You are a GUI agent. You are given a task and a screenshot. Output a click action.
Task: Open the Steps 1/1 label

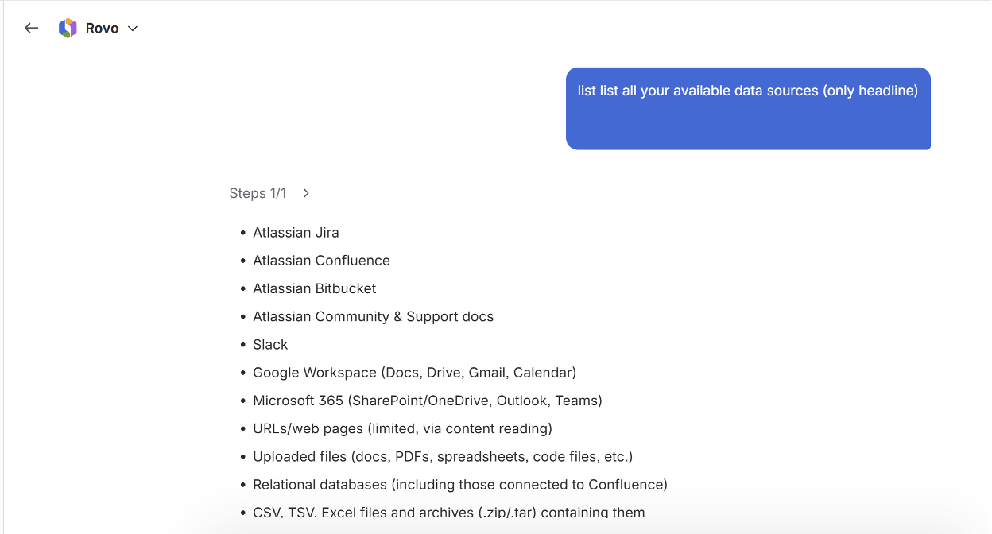[x=258, y=193]
